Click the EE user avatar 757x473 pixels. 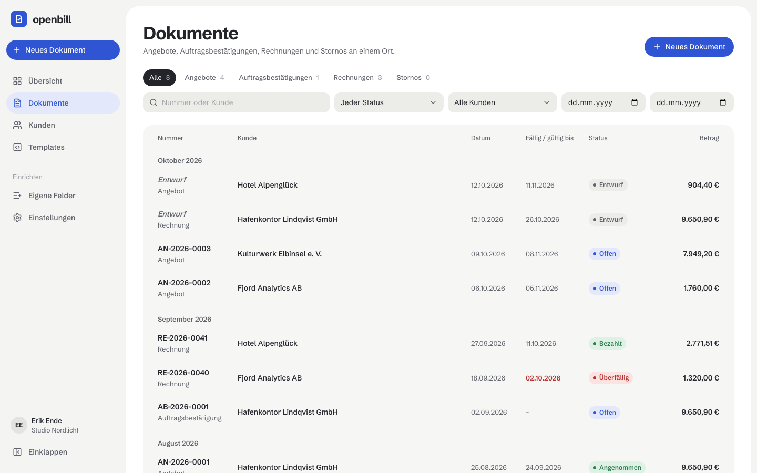(19, 425)
